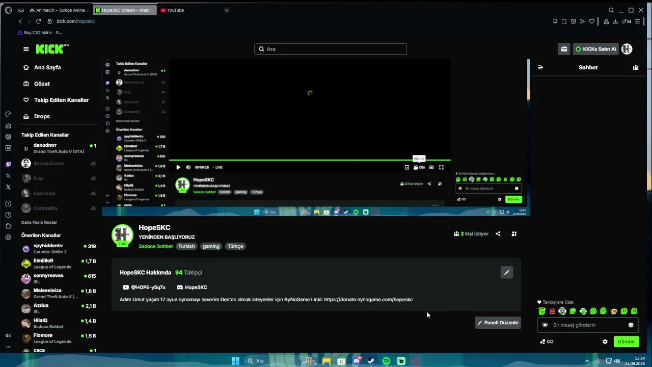Open spyhiddentv recommended channel

(x=59, y=249)
